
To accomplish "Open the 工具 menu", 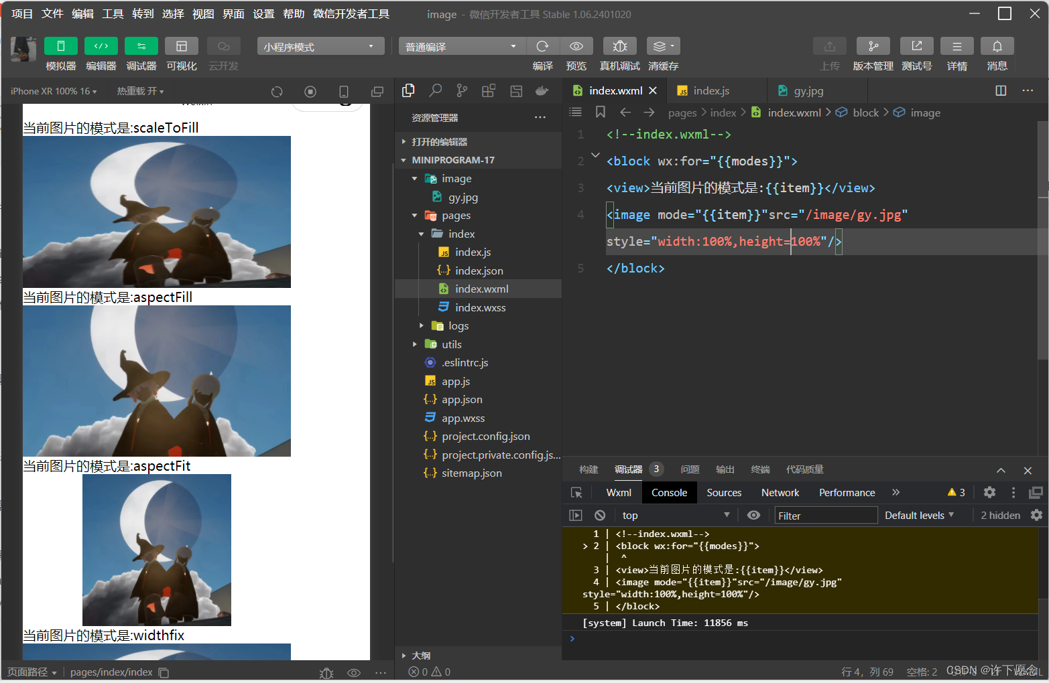I will coord(113,13).
